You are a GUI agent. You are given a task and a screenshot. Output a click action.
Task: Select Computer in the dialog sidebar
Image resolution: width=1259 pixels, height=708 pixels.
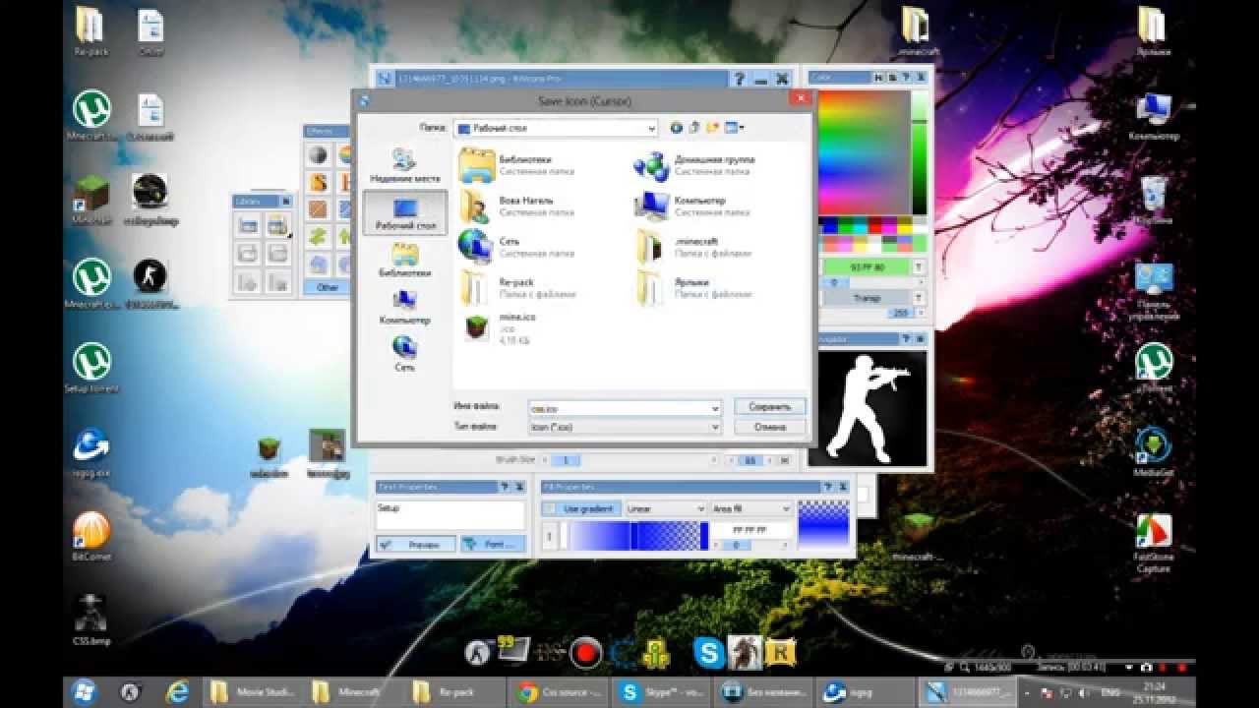pos(404,308)
